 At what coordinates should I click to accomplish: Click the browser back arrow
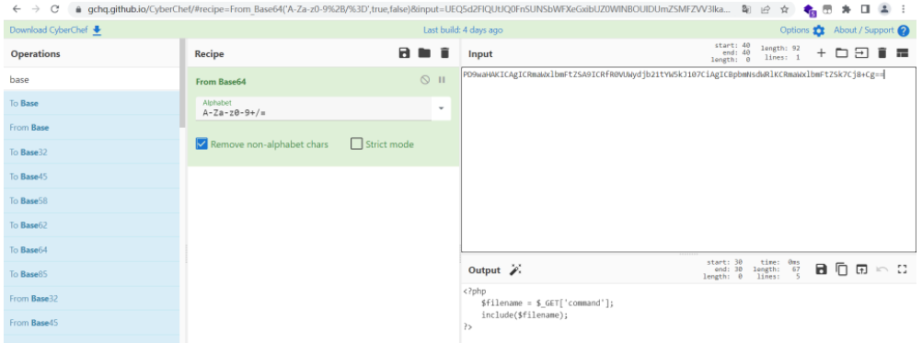17,9
